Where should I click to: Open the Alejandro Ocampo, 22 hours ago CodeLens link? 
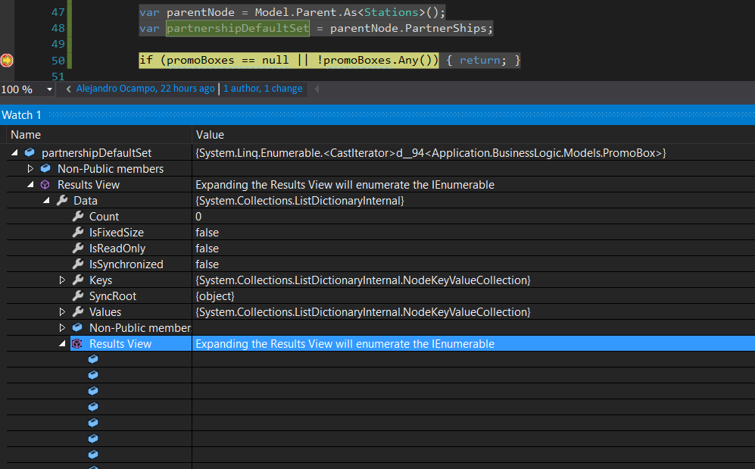coord(145,89)
